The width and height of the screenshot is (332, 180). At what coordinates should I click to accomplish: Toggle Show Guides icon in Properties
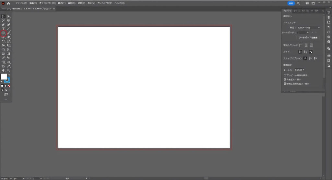point(300,52)
